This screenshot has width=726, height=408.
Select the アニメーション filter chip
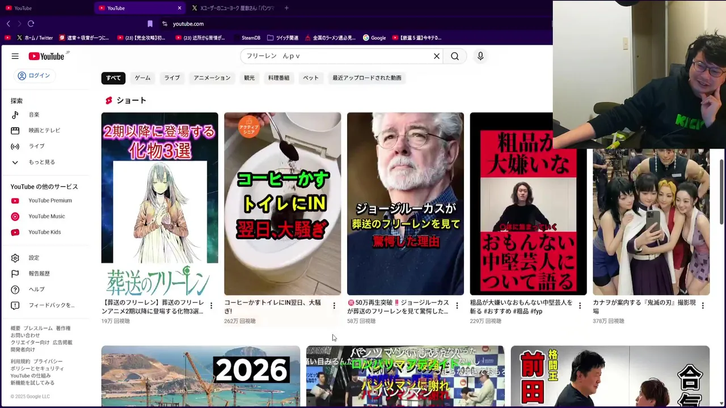[x=212, y=78]
